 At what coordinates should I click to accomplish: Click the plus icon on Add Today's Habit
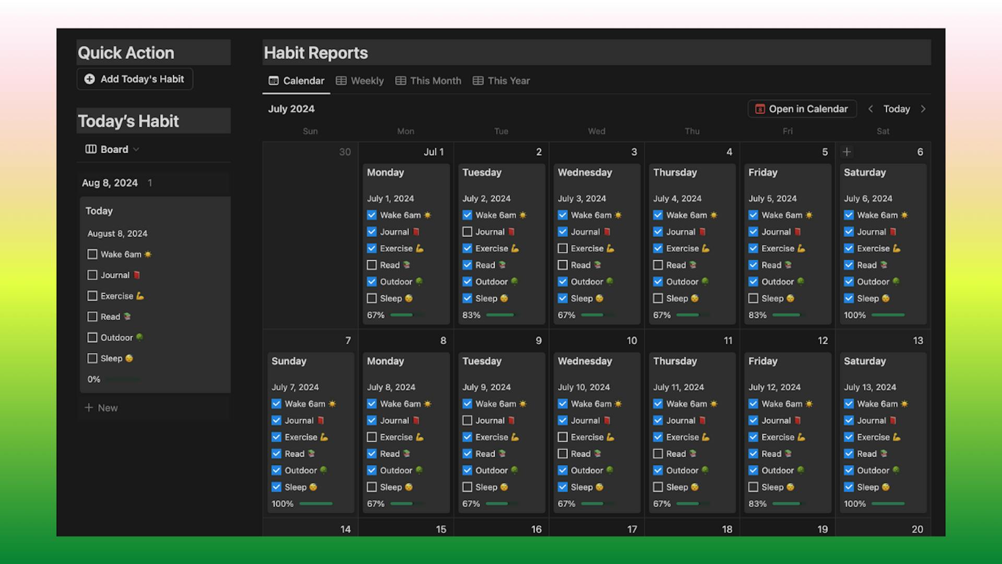tap(89, 79)
